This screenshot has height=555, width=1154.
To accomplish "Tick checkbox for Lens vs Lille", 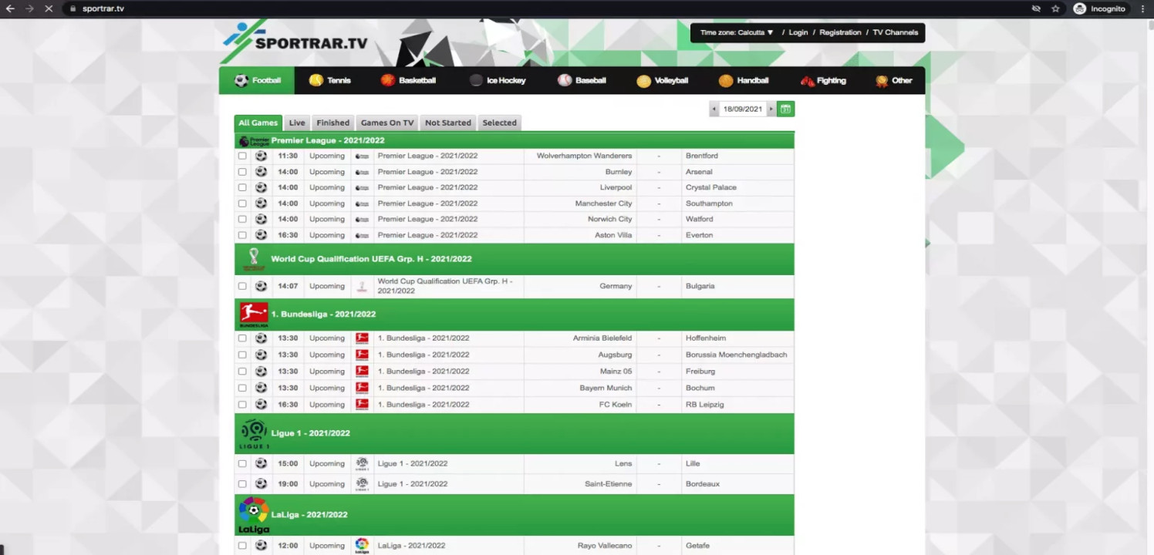I will (x=242, y=463).
